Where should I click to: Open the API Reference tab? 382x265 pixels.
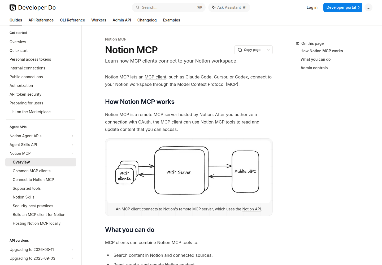[41, 20]
